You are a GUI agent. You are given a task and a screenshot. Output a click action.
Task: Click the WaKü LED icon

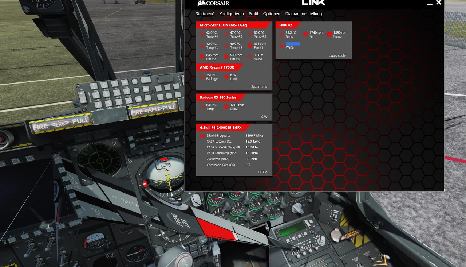coord(282,45)
